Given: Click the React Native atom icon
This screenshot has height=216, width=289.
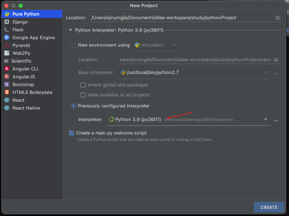Looking at the screenshot, I should pyautogui.click(x=7, y=108).
